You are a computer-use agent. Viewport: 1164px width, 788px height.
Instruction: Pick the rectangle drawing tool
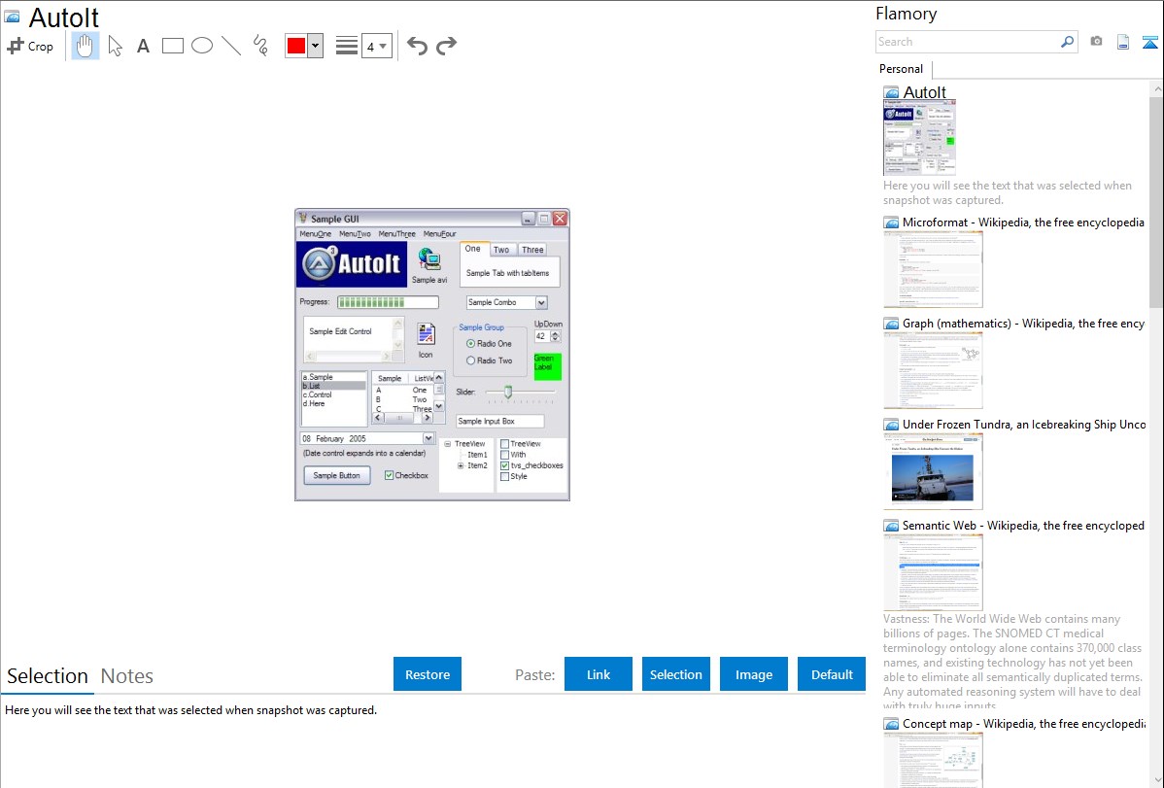(172, 46)
